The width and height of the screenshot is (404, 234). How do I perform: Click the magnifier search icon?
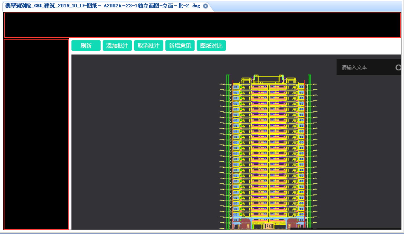tap(398, 67)
